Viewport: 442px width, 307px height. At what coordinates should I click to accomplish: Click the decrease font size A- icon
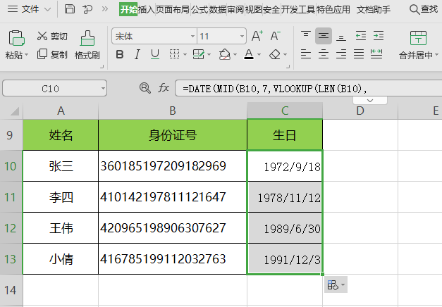[x=276, y=36]
